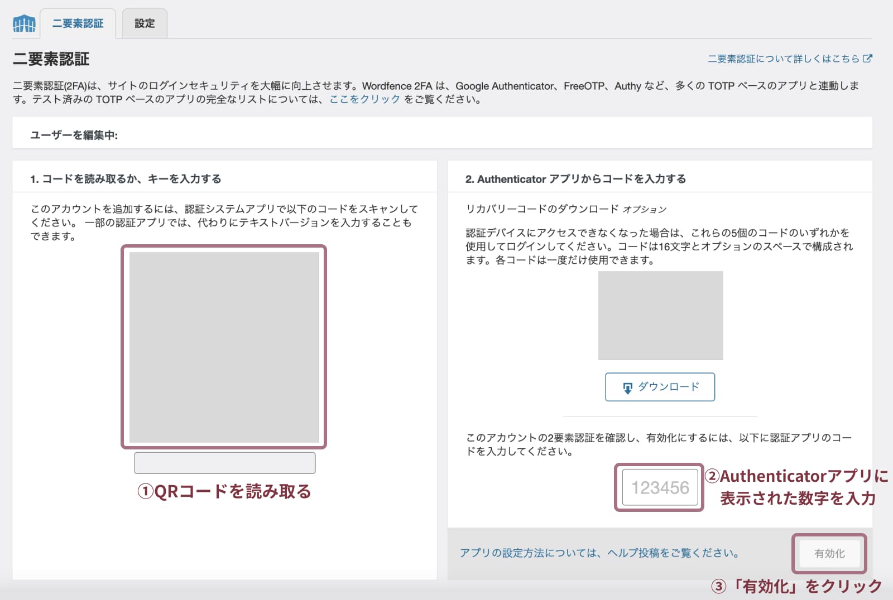Click the 二要素認証 page heading

[51, 59]
